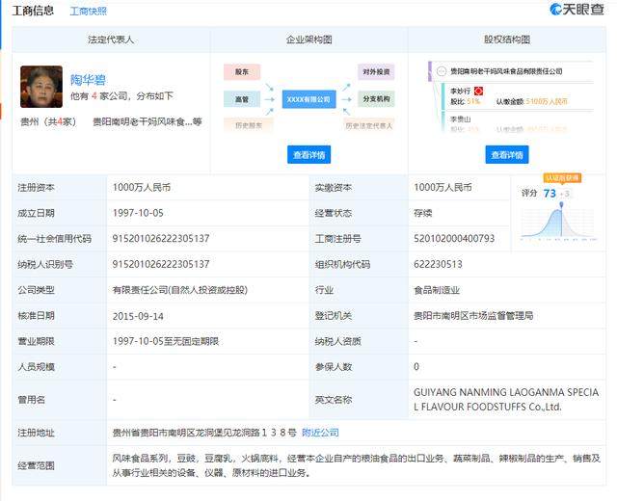This screenshot has width=617, height=501.
Task: Click the XXXX有限公司 center node
Action: coord(308,99)
